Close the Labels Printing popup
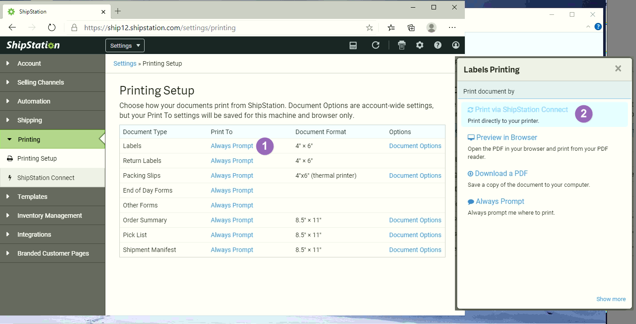 (618, 68)
